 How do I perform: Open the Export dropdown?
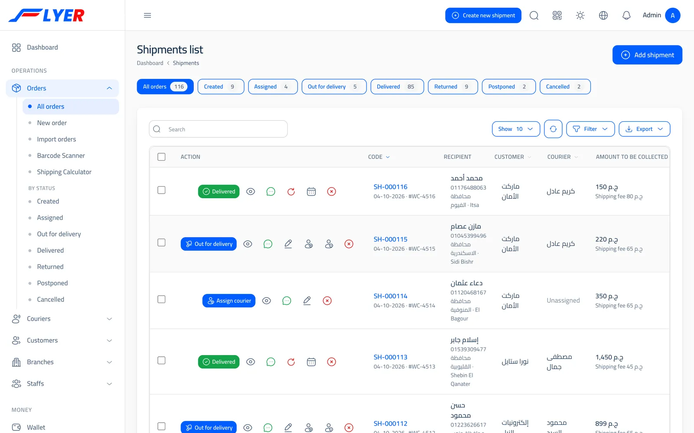coord(644,129)
